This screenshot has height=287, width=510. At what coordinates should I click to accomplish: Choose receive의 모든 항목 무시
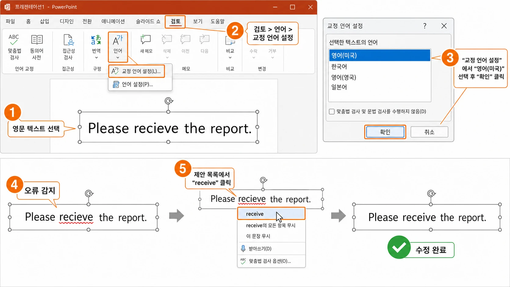pos(271,225)
